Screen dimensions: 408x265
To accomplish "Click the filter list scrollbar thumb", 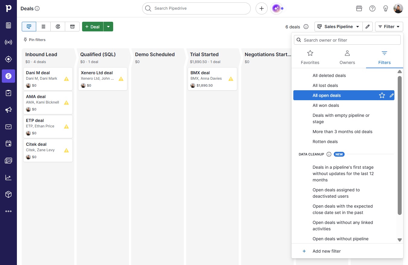I will pyautogui.click(x=400, y=145).
